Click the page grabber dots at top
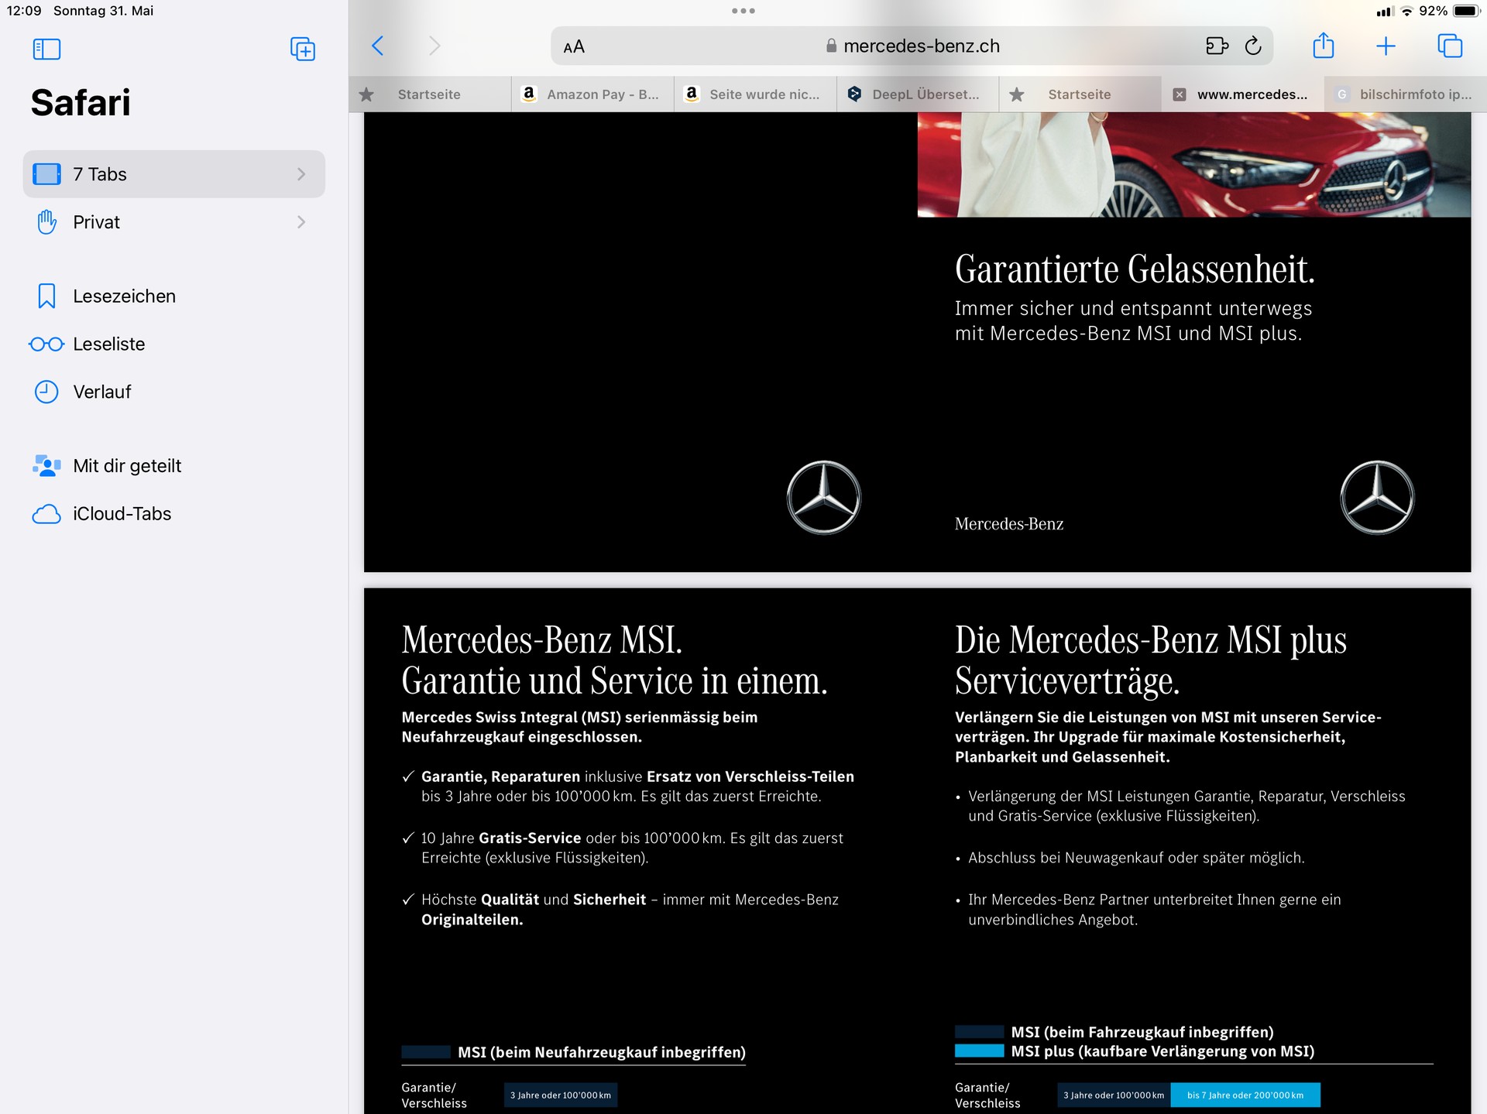 click(x=743, y=11)
